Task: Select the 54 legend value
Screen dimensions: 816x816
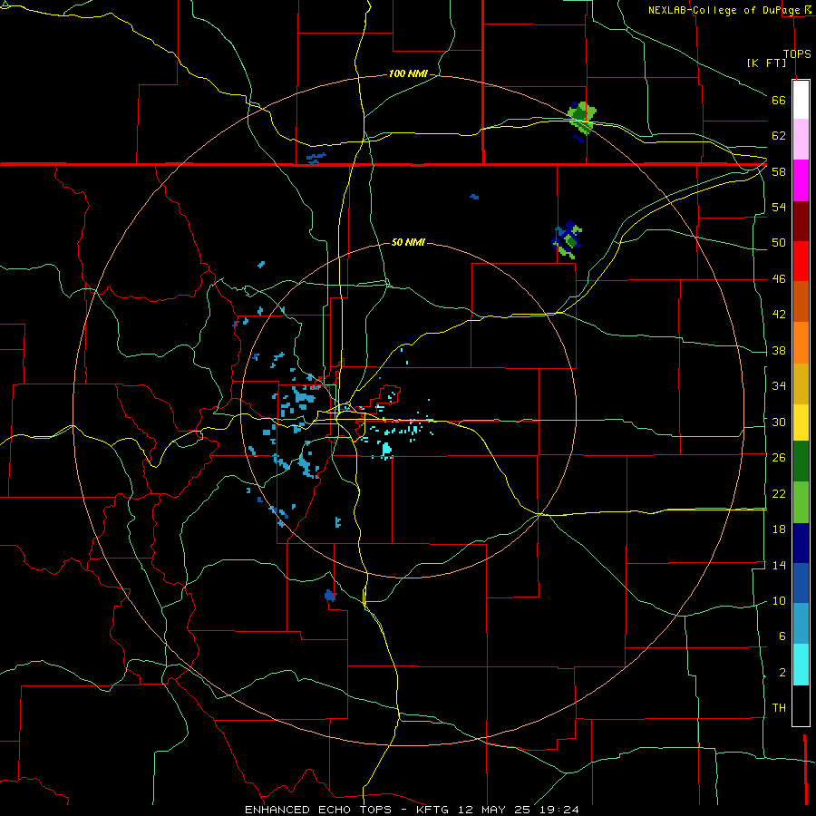Action: point(779,207)
